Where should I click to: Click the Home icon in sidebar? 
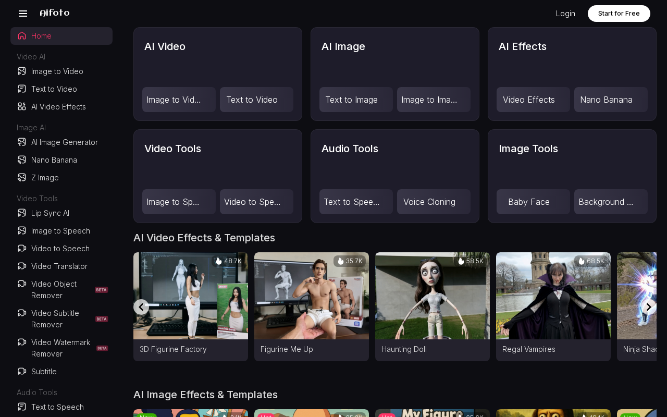pyautogui.click(x=22, y=36)
